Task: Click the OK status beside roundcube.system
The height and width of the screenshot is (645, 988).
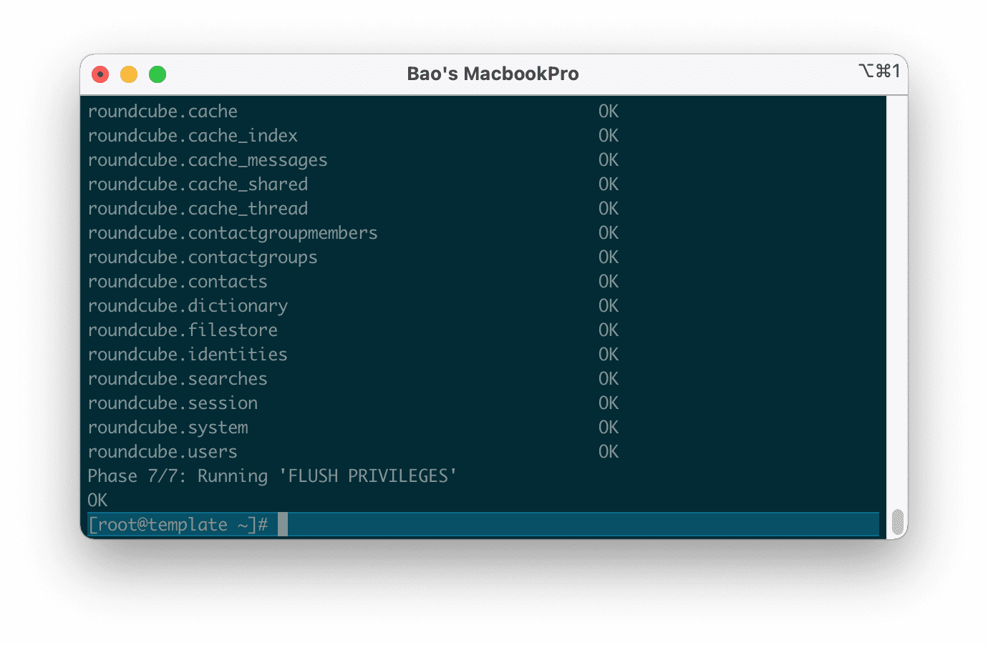Action: tap(608, 427)
